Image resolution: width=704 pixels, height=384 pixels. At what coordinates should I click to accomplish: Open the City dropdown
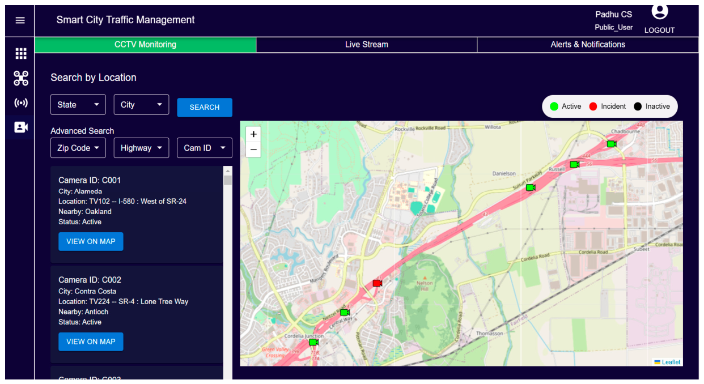(x=141, y=105)
